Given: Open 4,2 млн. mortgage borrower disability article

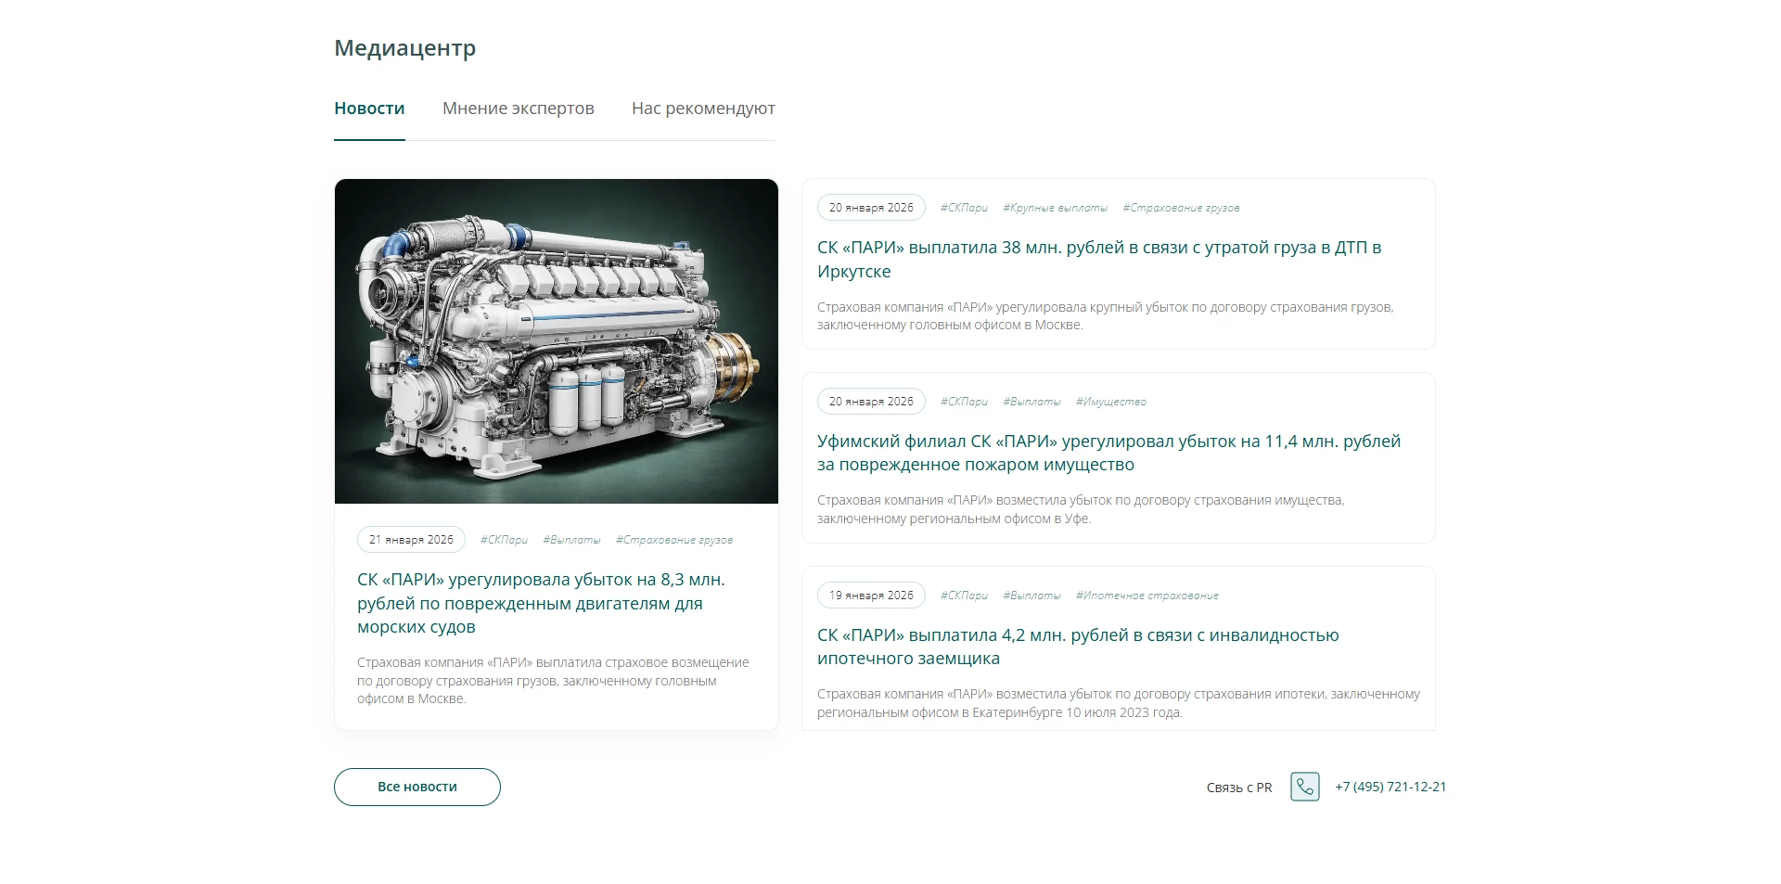Looking at the screenshot, I should 1077,647.
